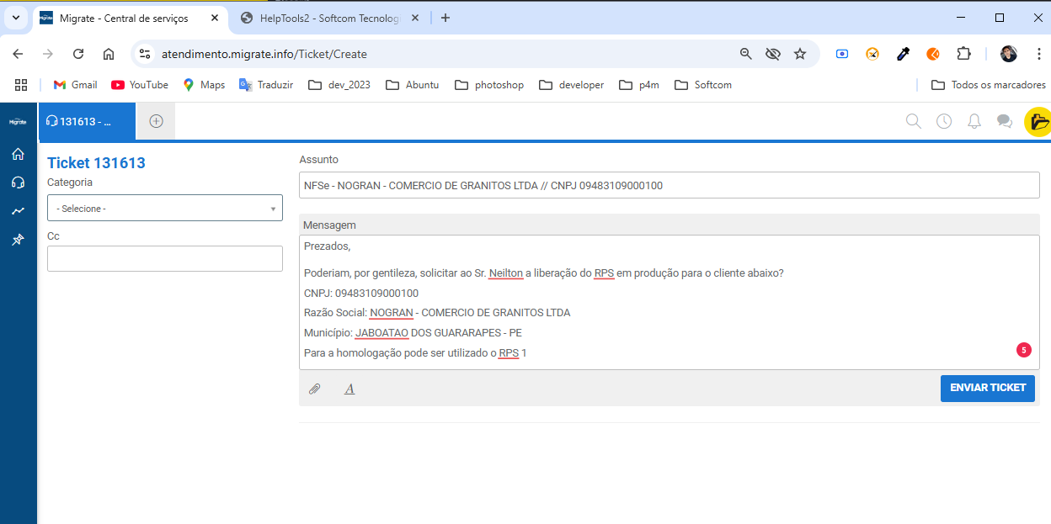Open the chat messages icon in the header
This screenshot has height=524, width=1051.
pos(1004,121)
